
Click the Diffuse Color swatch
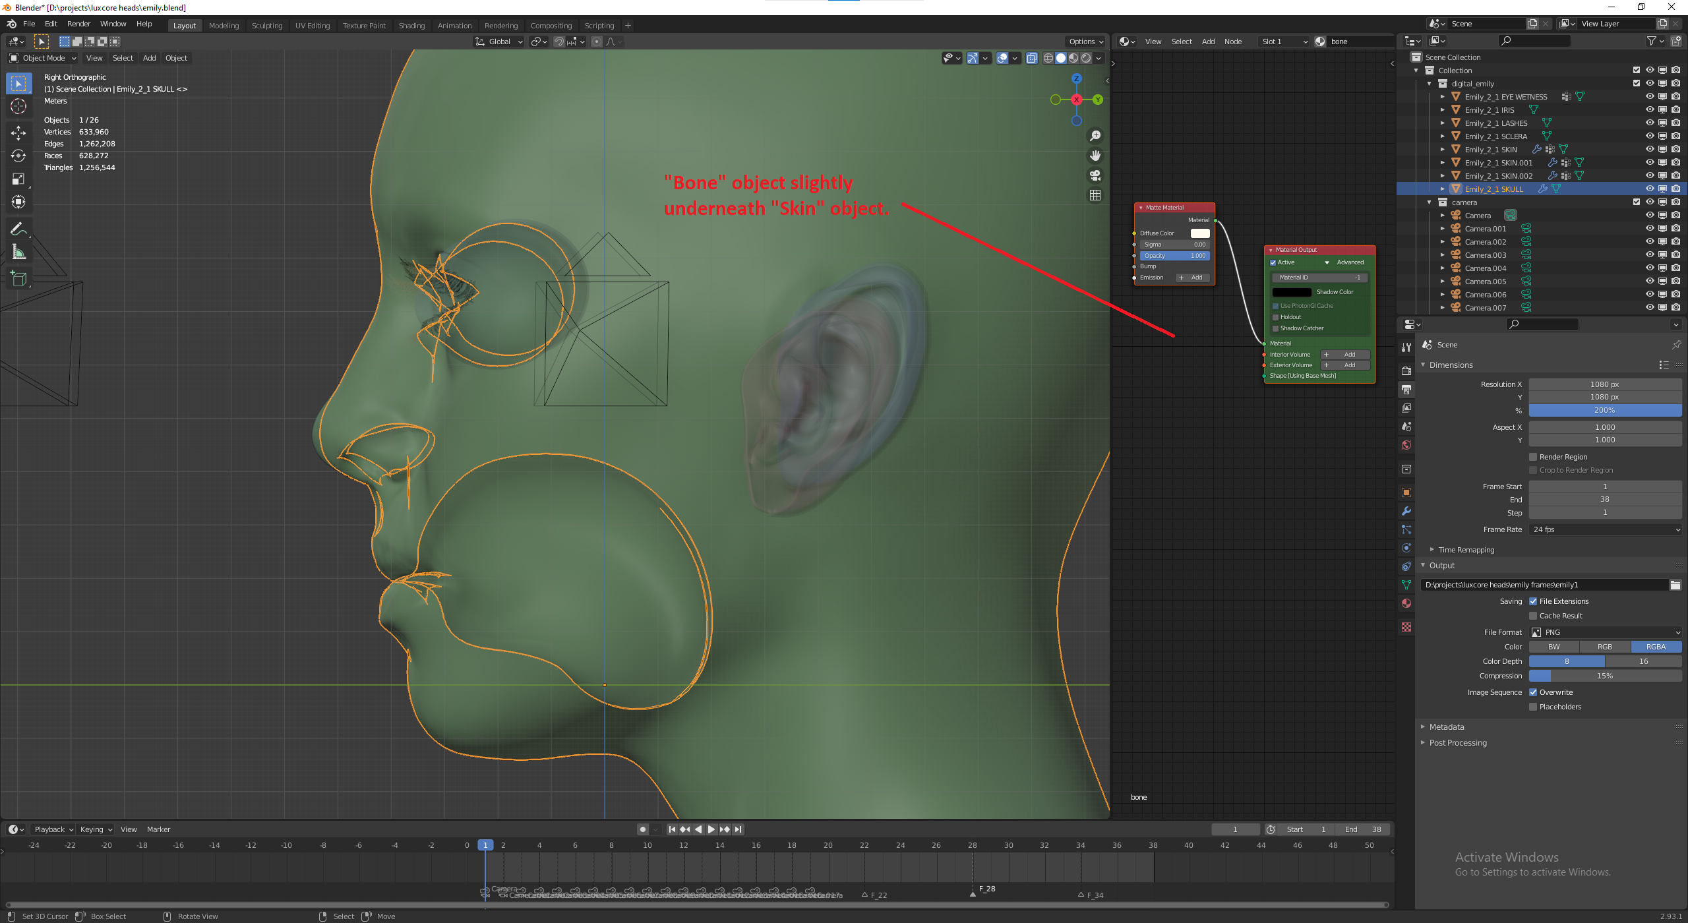tap(1199, 233)
